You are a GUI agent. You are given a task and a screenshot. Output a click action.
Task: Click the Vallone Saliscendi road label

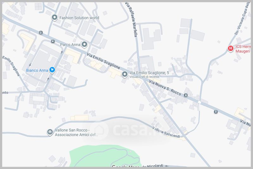(x=166, y=132)
